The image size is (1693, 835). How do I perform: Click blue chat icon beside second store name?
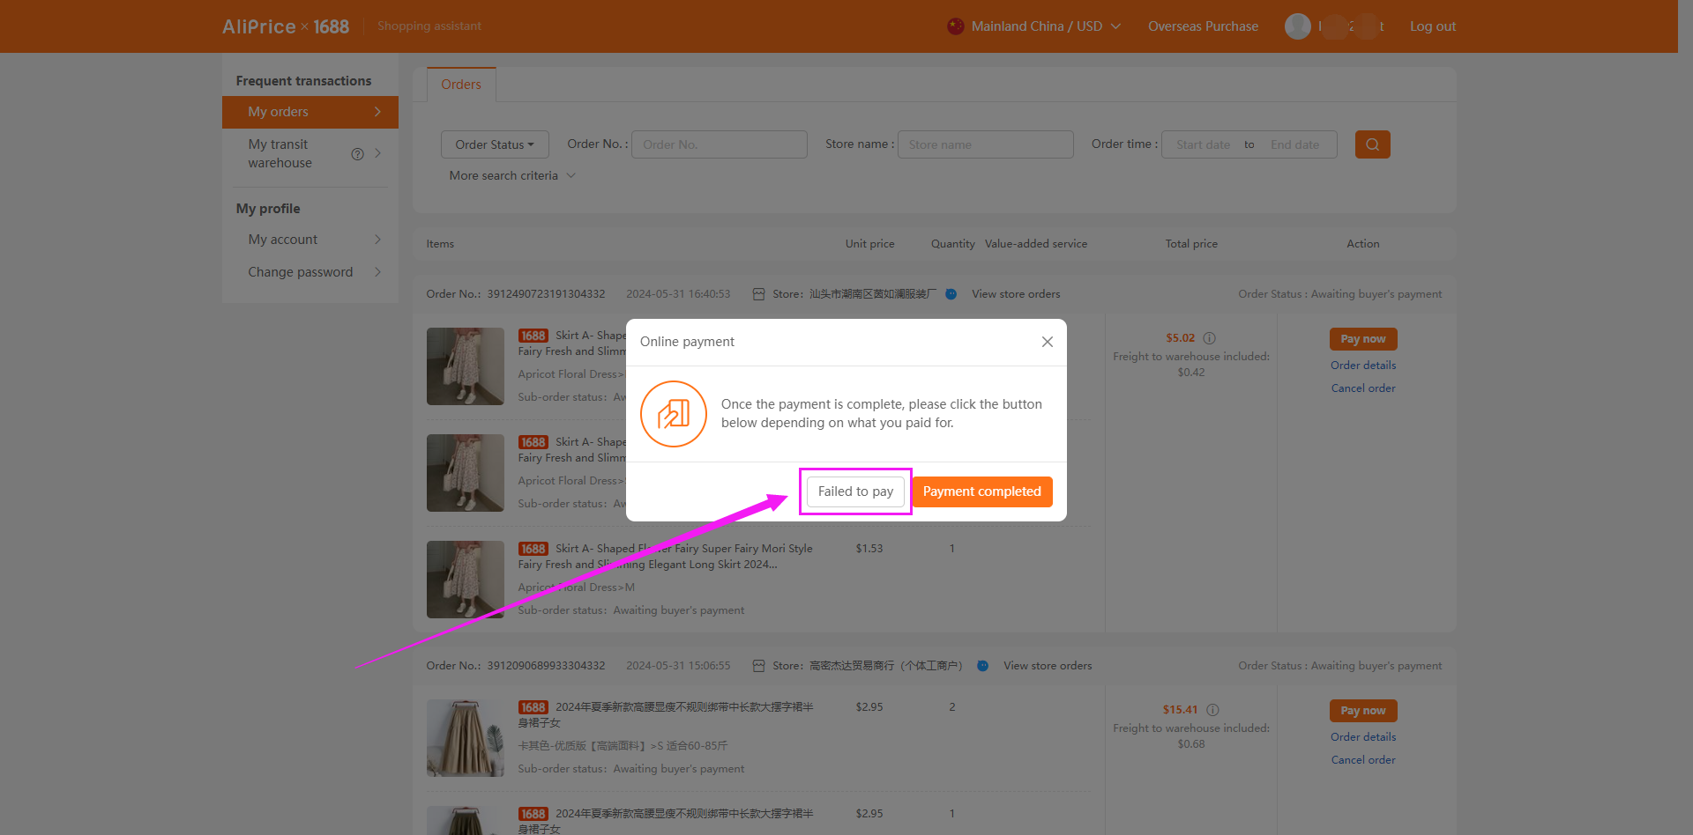pos(982,666)
